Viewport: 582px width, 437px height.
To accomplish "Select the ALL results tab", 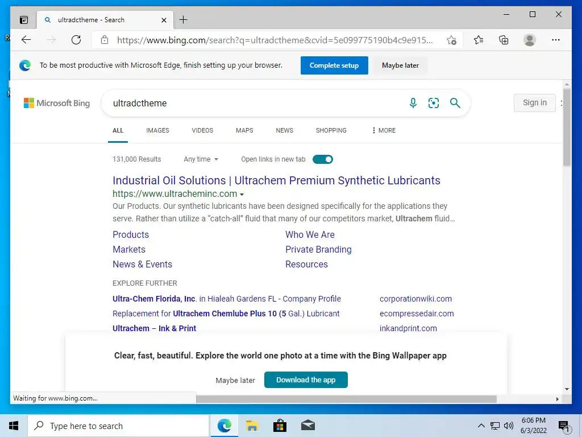I will [x=118, y=130].
